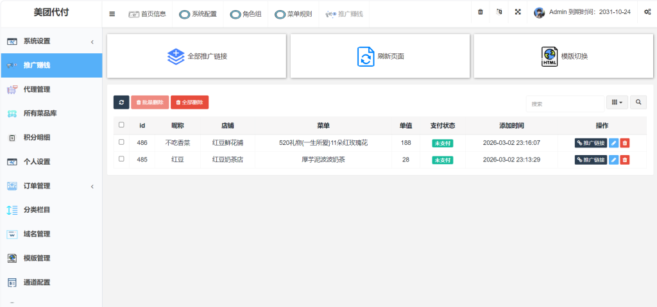Click the 不吃香菜 nickname cell
This screenshot has height=307, width=657.
178,143
